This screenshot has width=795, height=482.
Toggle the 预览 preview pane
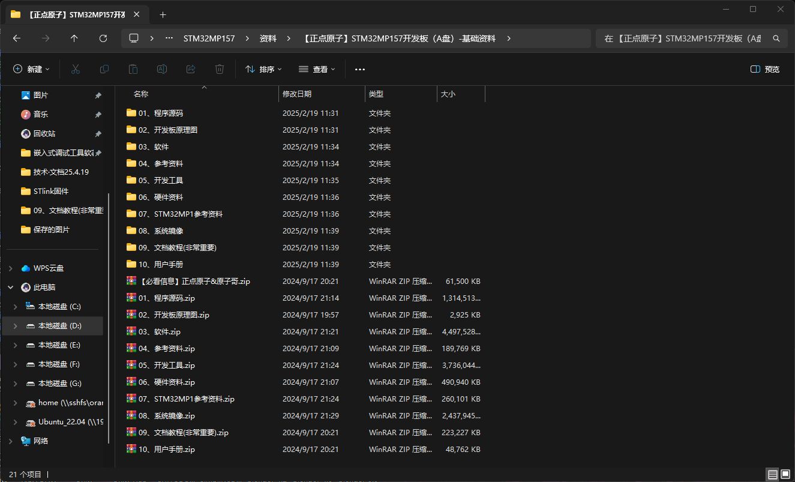(x=765, y=69)
